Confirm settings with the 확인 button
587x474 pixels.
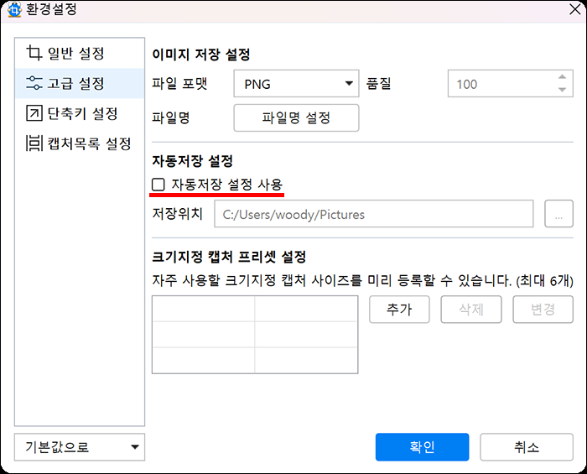point(422,447)
